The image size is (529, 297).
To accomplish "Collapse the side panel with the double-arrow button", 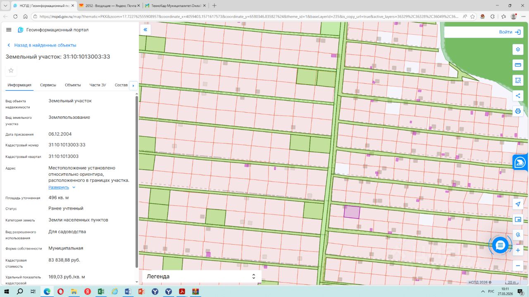I will 145,30.
